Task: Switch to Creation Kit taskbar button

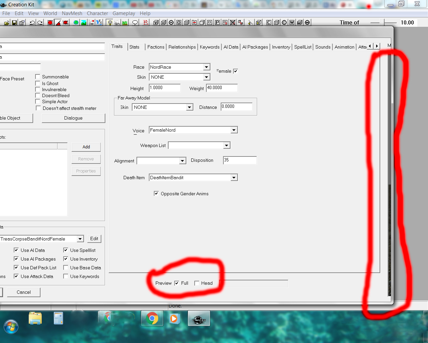Action: click(x=199, y=319)
